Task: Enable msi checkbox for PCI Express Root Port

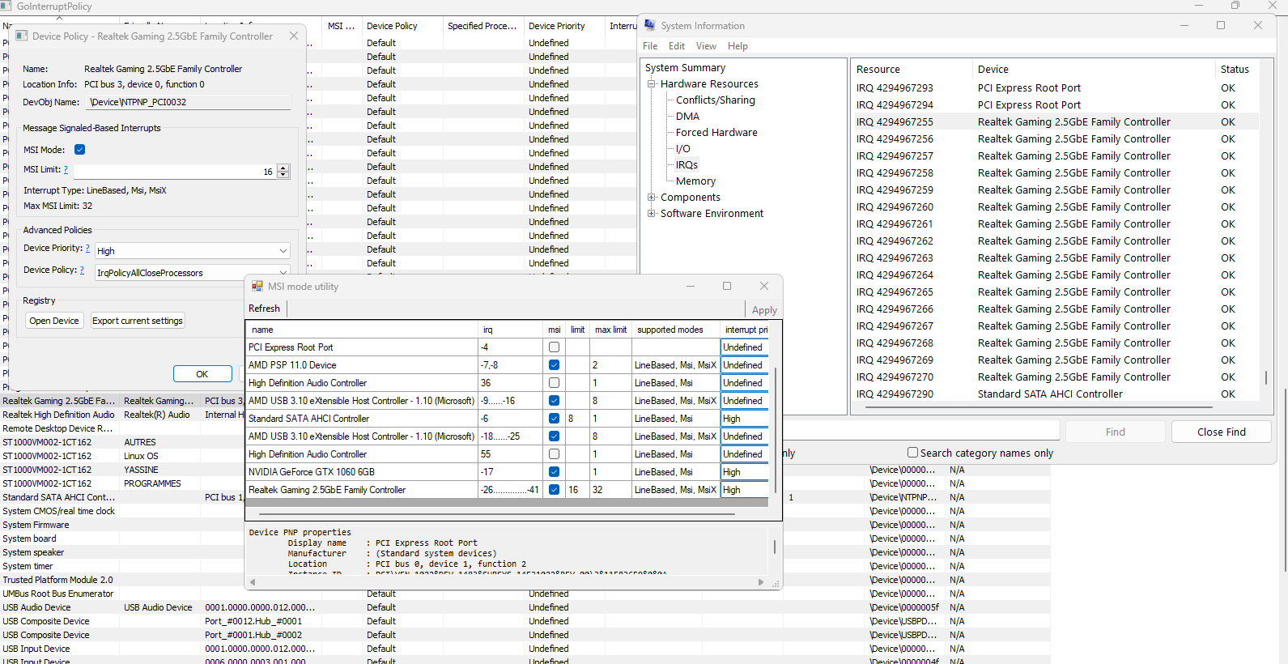Action: (x=554, y=347)
